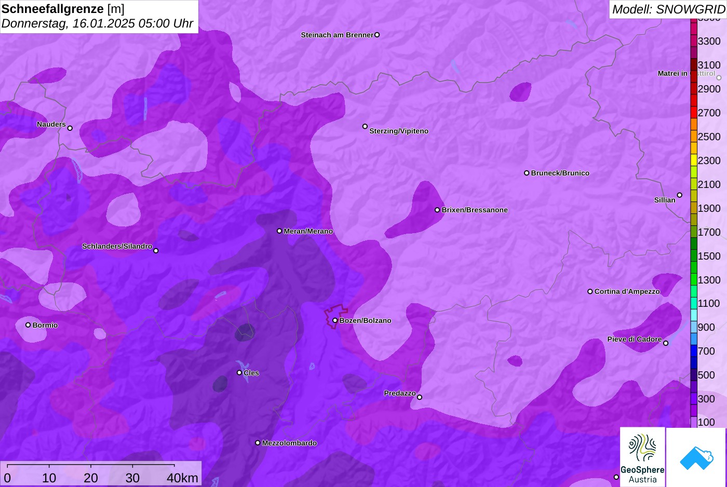Click the red Bozen city boundary outline
Image resolution: width=727 pixels, height=487 pixels.
click(336, 316)
